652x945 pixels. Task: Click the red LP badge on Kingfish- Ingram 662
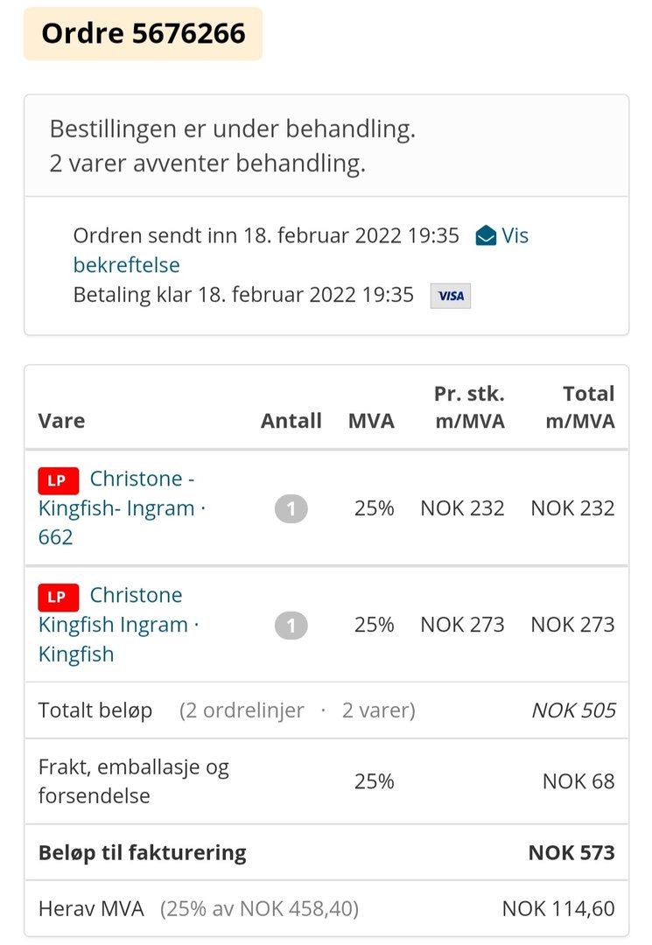[x=59, y=480]
